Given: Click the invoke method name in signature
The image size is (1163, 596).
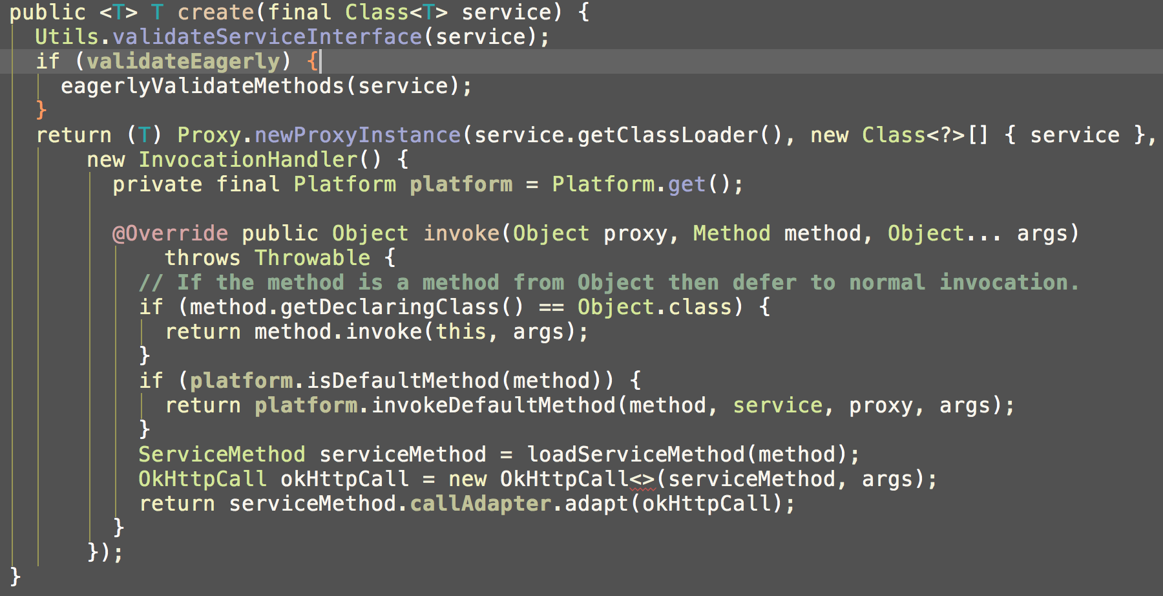Looking at the screenshot, I should point(461,233).
